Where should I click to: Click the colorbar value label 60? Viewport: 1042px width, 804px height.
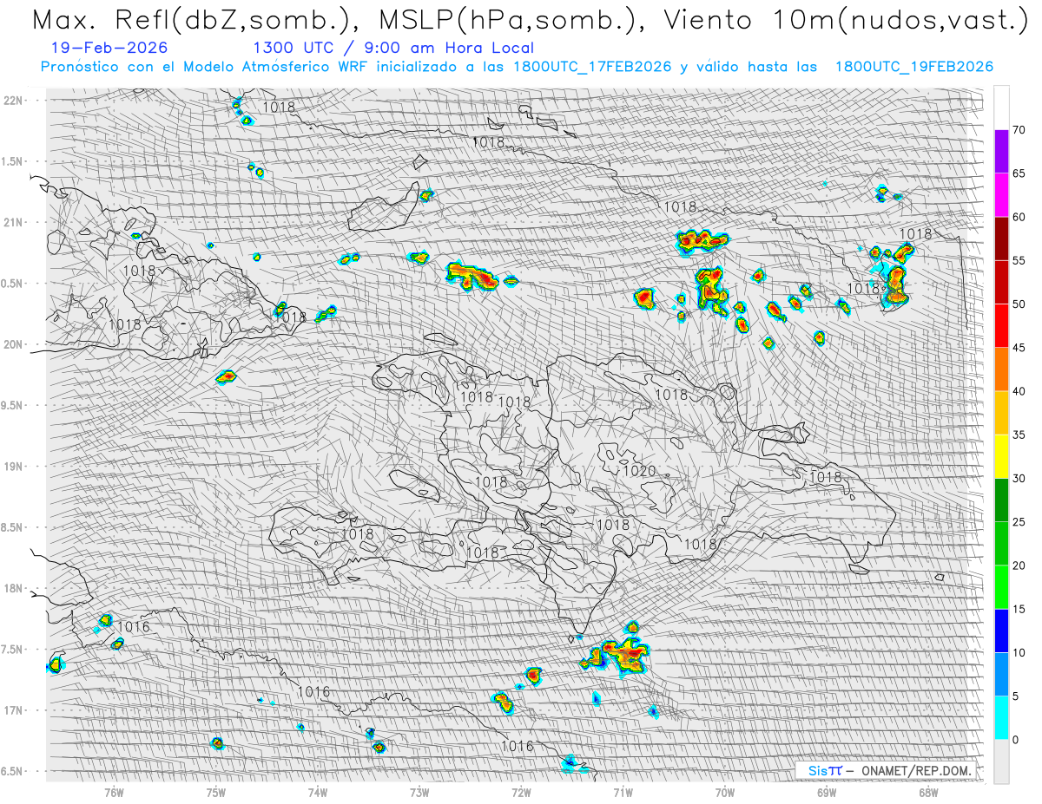(1019, 217)
